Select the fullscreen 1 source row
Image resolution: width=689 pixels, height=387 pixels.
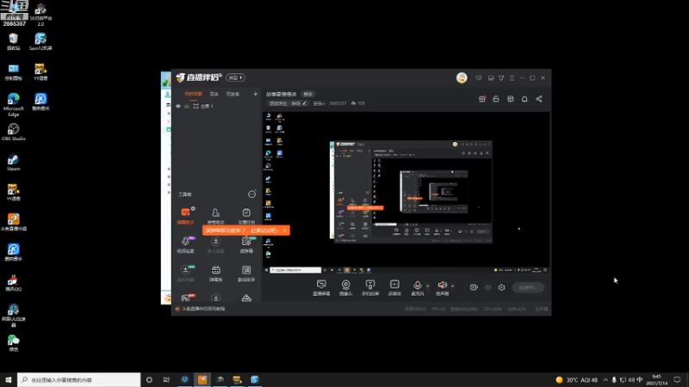(216, 106)
